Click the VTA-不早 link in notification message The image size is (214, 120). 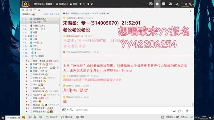(x=94, y=14)
